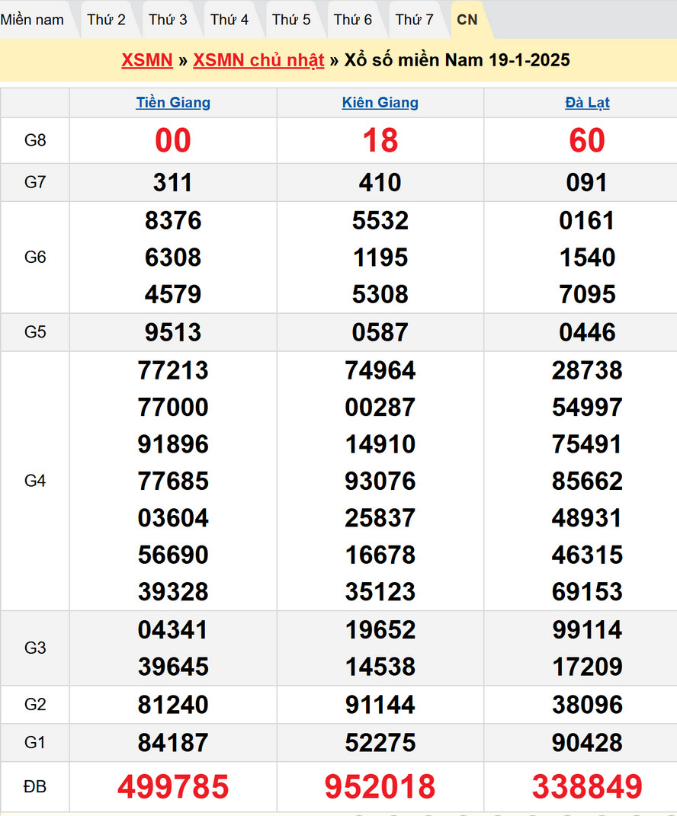The height and width of the screenshot is (816, 677).
Task: Select the Thứ 3 tab
Action: pyautogui.click(x=168, y=20)
